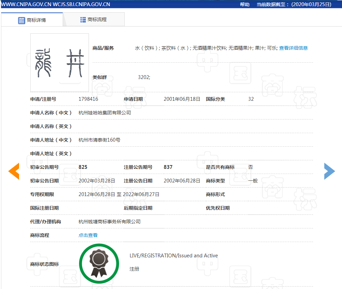Click the 国际注册日期 field label
Screen dimensions: 342x289
(44, 208)
